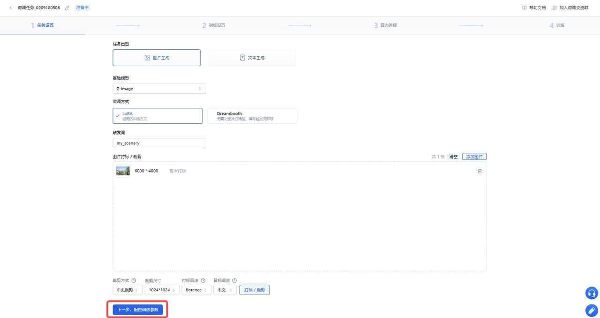The width and height of the screenshot is (600, 318).
Task: Click the floating blue pencil feedback button
Action: tap(592, 310)
